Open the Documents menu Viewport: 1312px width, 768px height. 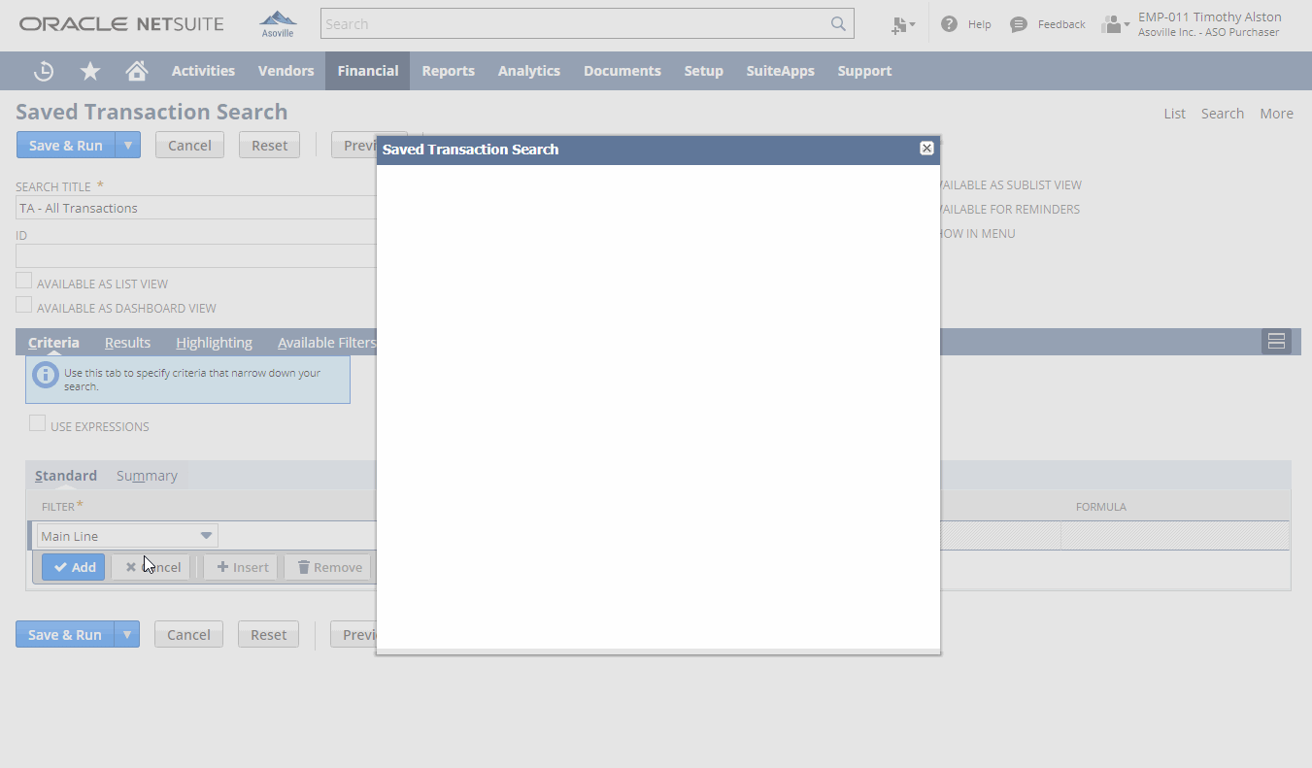tap(622, 71)
